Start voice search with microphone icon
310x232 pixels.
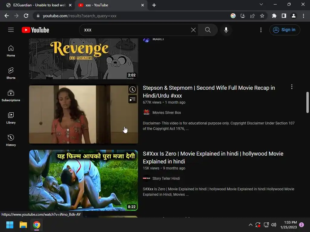(226, 30)
